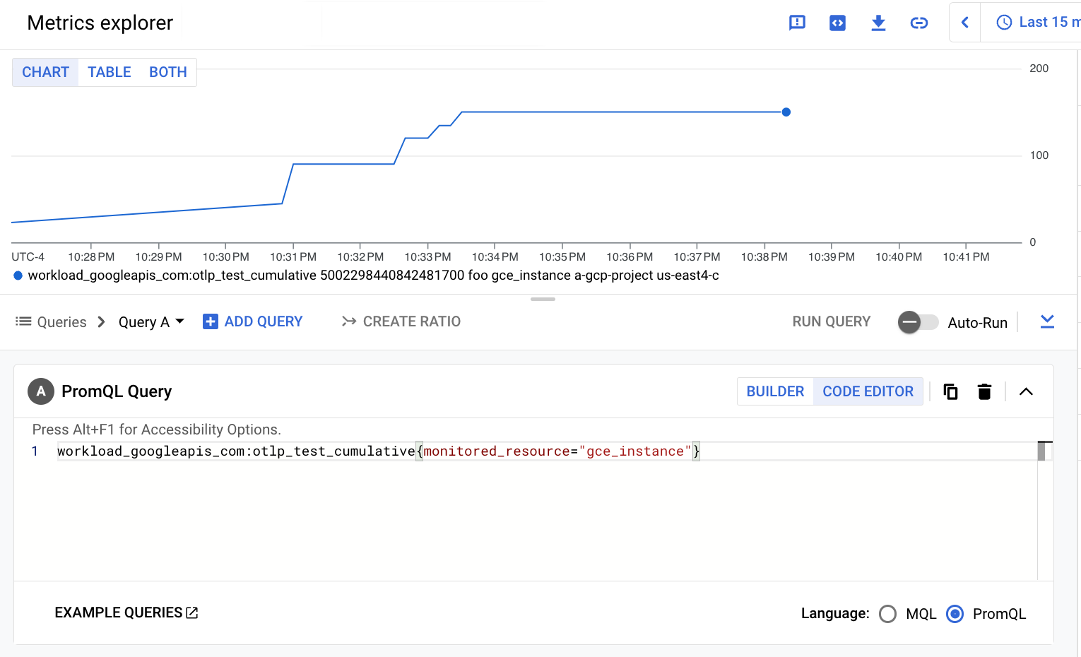Open EXAMPLE QUERIES link
Viewport: 1081px width, 657px height.
click(126, 612)
